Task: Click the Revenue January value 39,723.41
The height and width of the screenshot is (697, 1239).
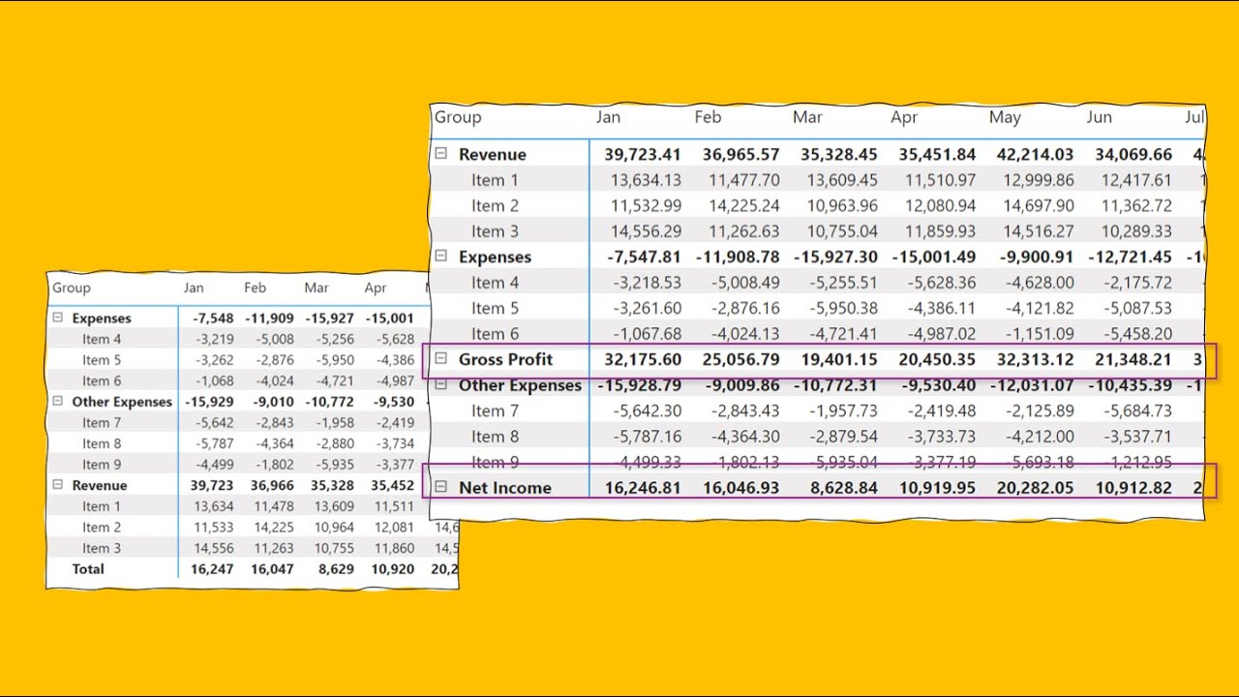Action: [x=643, y=155]
